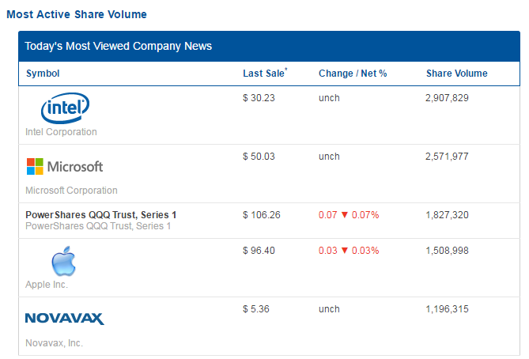Select QQQ last sale $ 106.26
529x359 pixels.
tap(262, 215)
